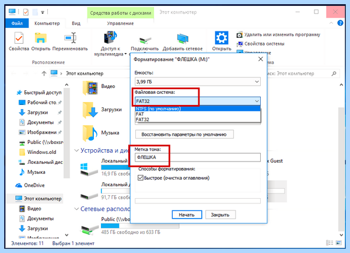Select OneDrive in sidebar
The image size is (350, 253).
pos(30,185)
